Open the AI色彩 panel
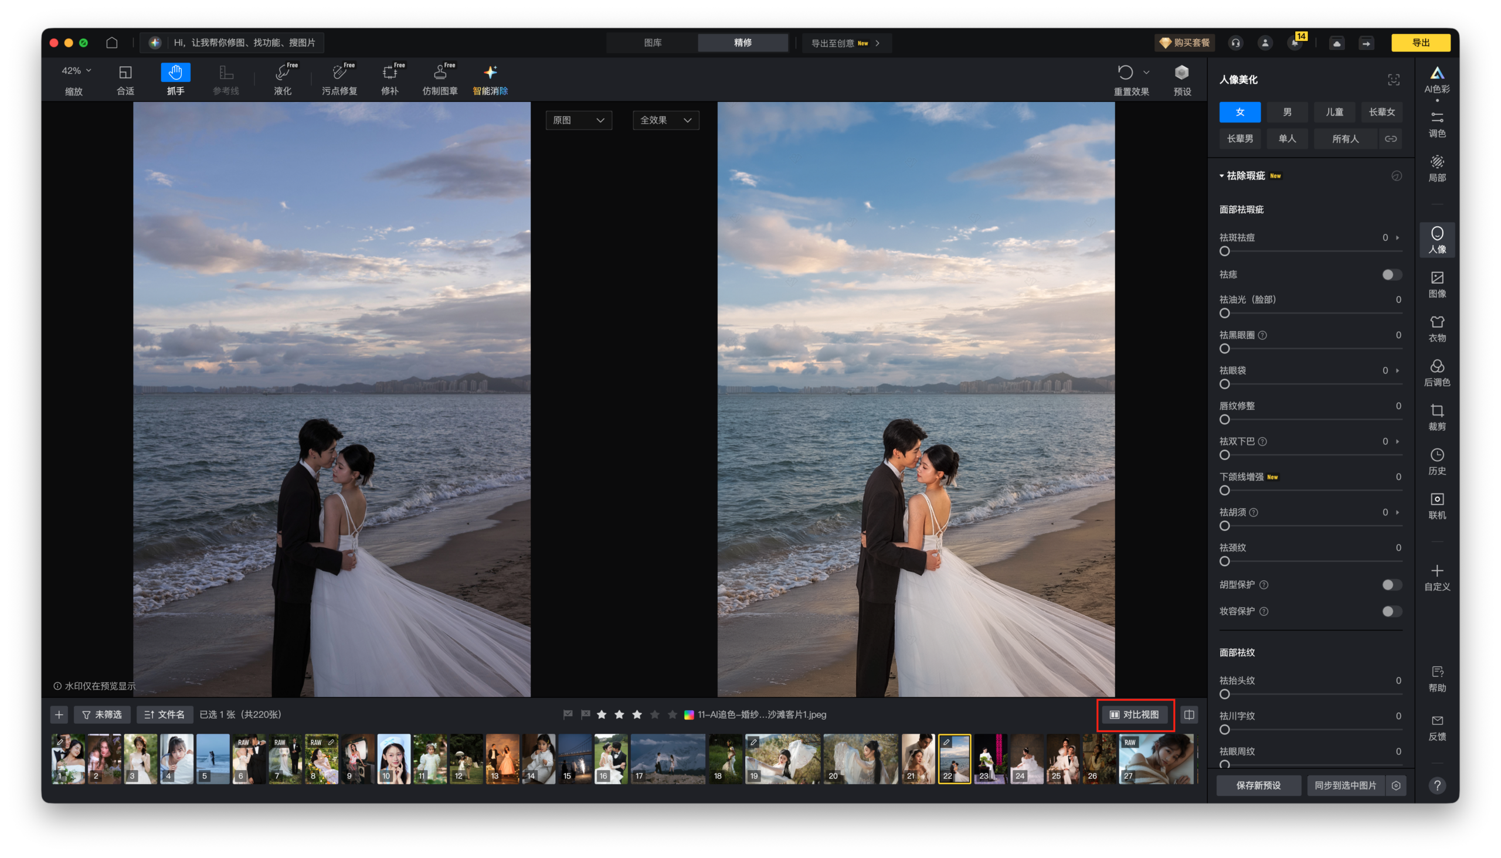This screenshot has width=1501, height=858. (1437, 80)
